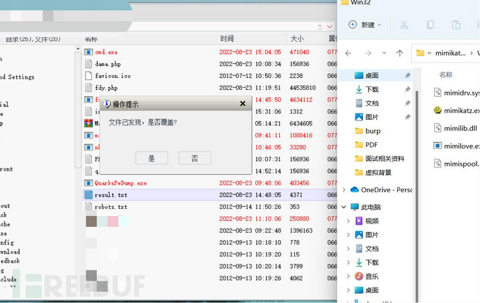
Task: Click the path bar red dropdown arrow
Action: tap(330, 26)
